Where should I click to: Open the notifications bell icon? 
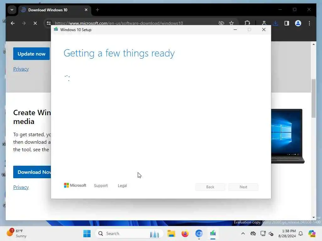(301, 233)
